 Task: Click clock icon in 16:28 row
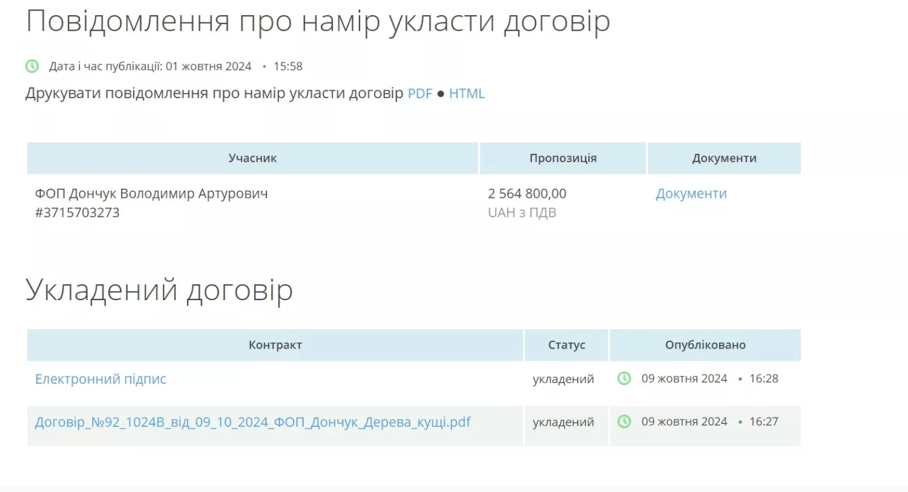click(624, 378)
